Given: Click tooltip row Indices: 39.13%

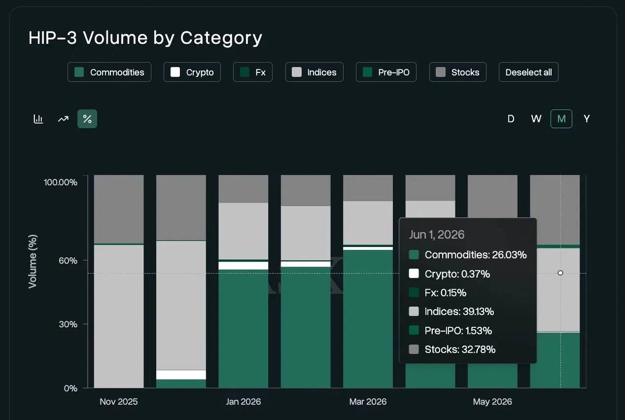Looking at the screenshot, I should [x=452, y=312].
